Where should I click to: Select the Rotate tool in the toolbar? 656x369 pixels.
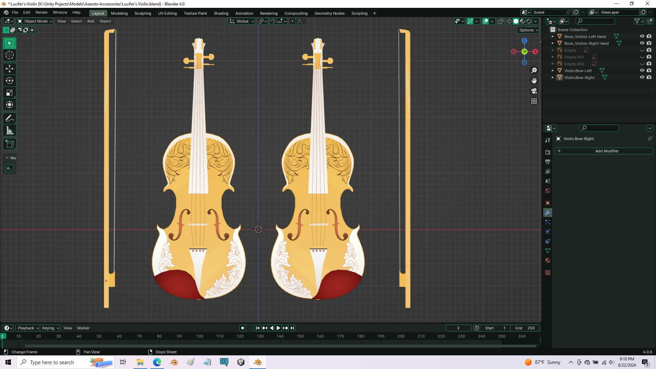point(9,81)
